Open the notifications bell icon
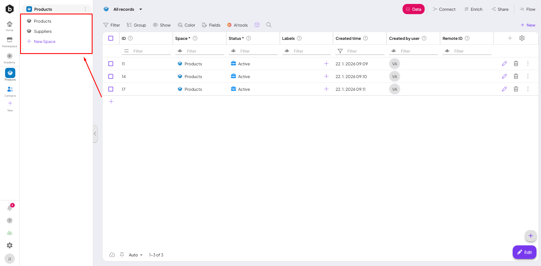The height and width of the screenshot is (266, 541). click(x=10, y=208)
